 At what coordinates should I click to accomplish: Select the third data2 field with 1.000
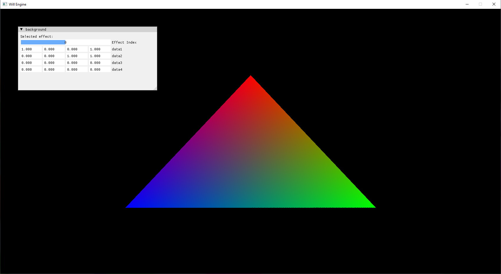pyautogui.click(x=77, y=56)
